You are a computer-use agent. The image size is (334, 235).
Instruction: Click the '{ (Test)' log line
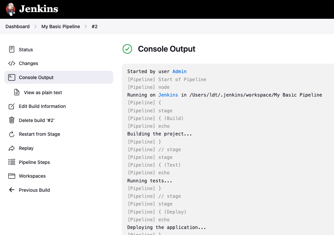pos(154,165)
